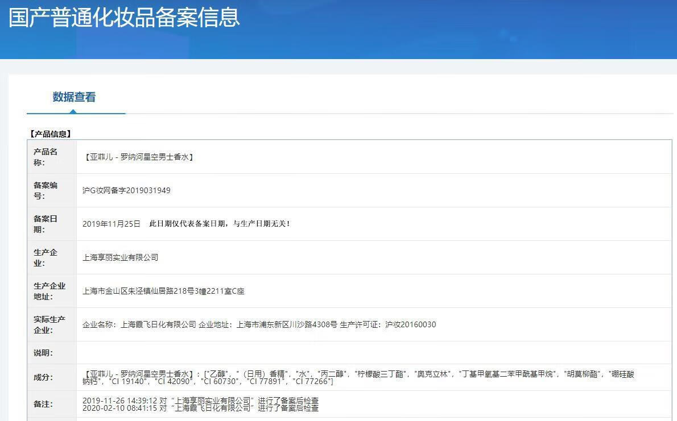Screen dimensions: 677x421
Task: Click the 成分 label cell
Action: 52,377
